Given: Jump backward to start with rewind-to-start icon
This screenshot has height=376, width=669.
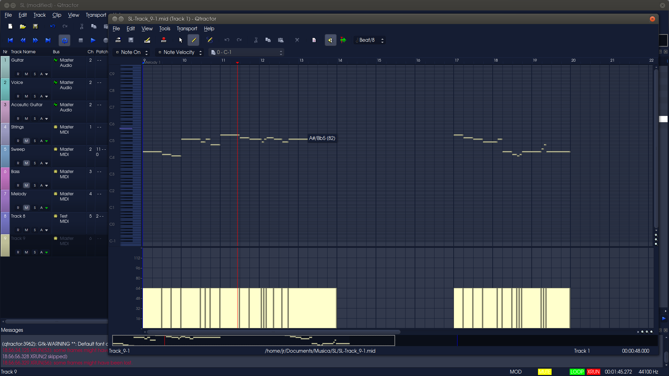Looking at the screenshot, I should (10, 40).
